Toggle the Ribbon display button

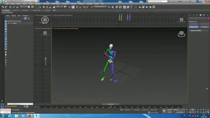coord(124,7)
